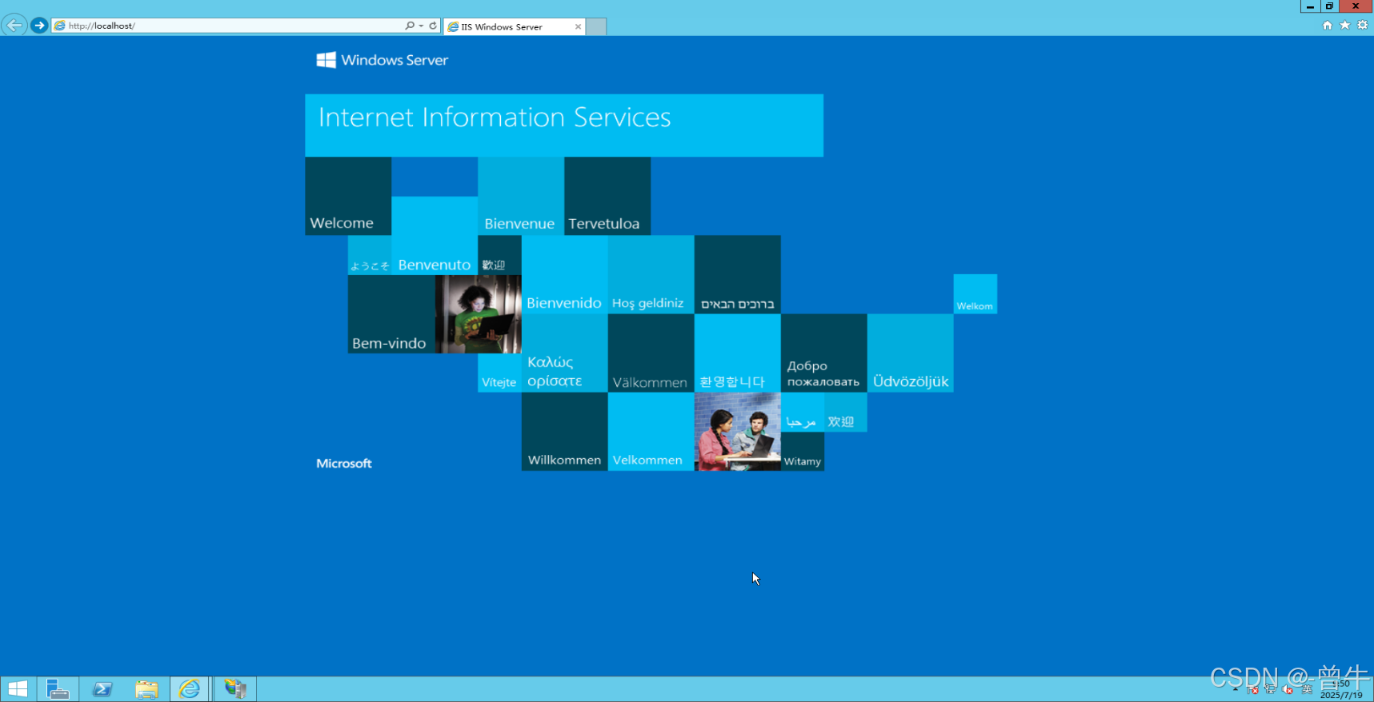Image resolution: width=1374 pixels, height=702 pixels.
Task: Click the Willkommen tile
Action: click(565, 432)
